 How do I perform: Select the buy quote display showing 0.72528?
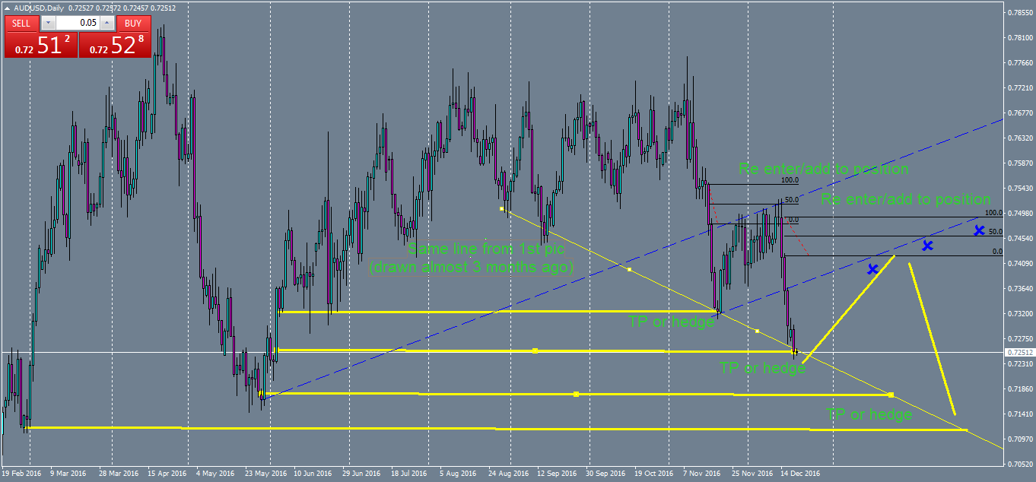(x=116, y=45)
